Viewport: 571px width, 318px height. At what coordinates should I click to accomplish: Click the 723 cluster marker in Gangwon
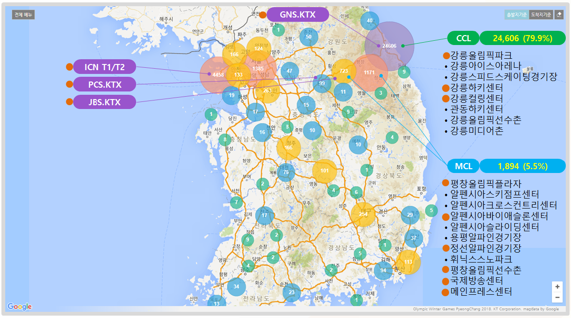coord(345,72)
